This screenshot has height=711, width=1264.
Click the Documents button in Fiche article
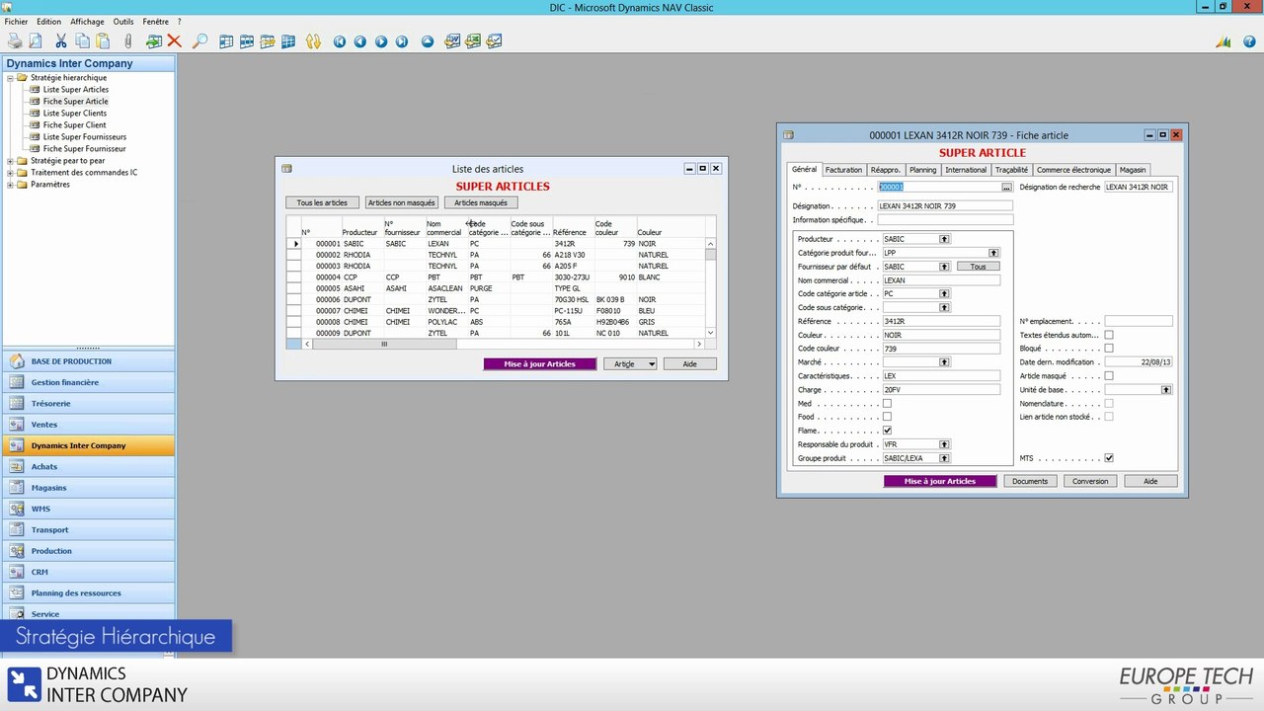pos(1030,481)
